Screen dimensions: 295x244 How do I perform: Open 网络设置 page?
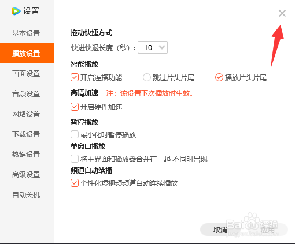(26, 114)
